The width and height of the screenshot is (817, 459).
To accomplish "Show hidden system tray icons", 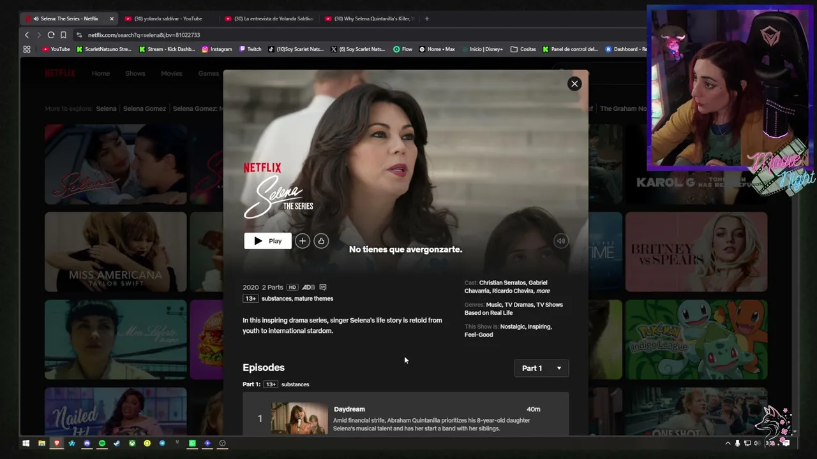I will click(x=728, y=443).
